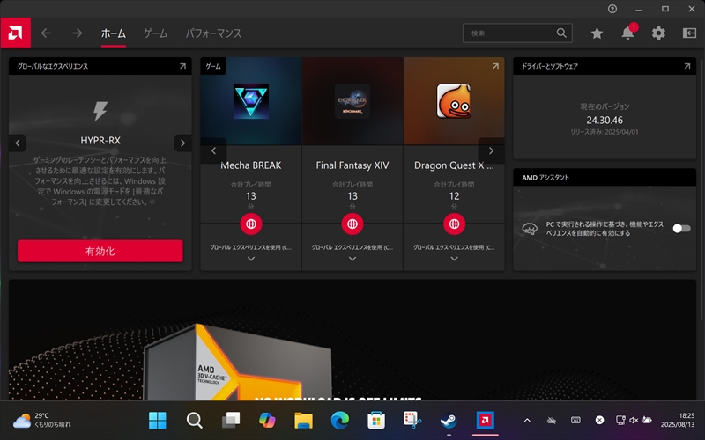The image size is (705, 440).
Task: Open notifications bell icon
Action: click(x=627, y=33)
